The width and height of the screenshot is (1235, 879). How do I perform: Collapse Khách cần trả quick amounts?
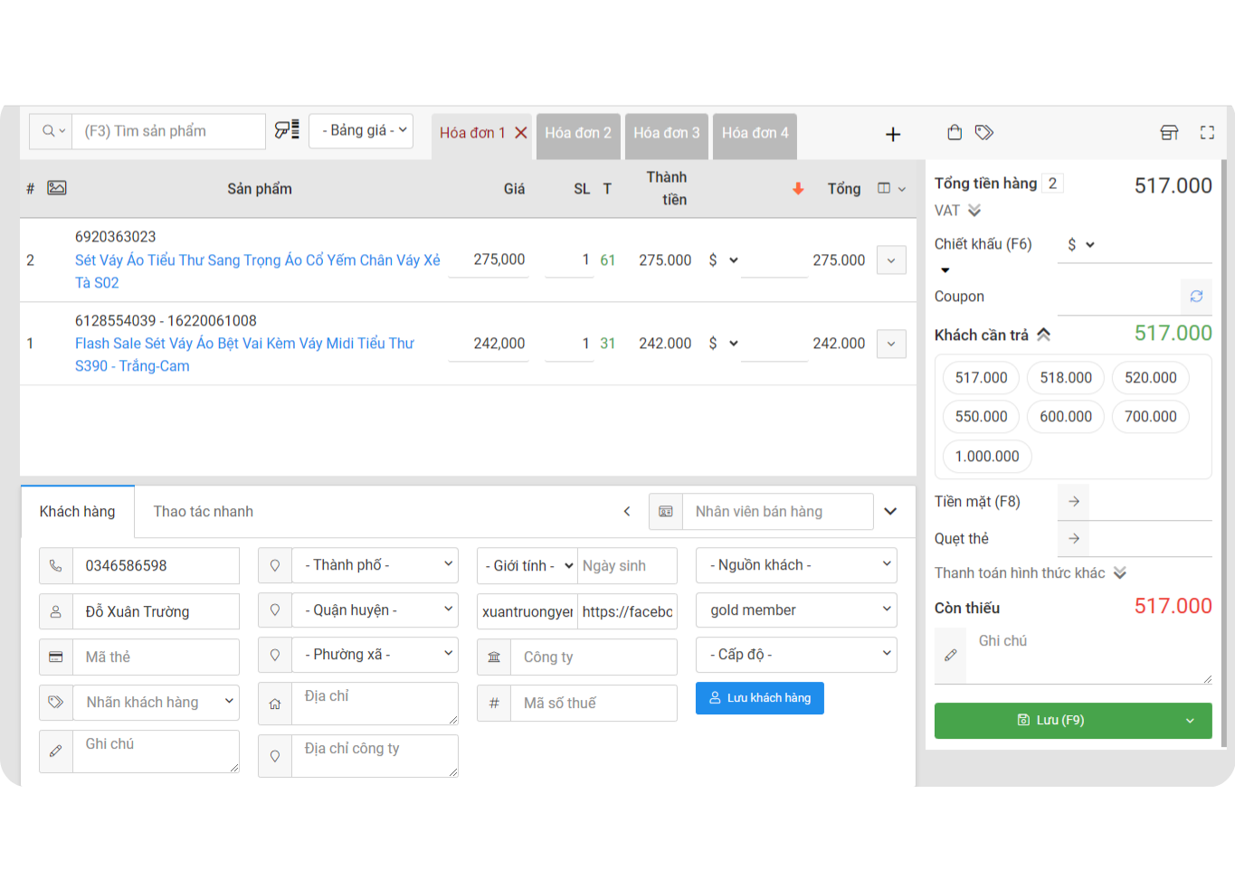(1043, 335)
